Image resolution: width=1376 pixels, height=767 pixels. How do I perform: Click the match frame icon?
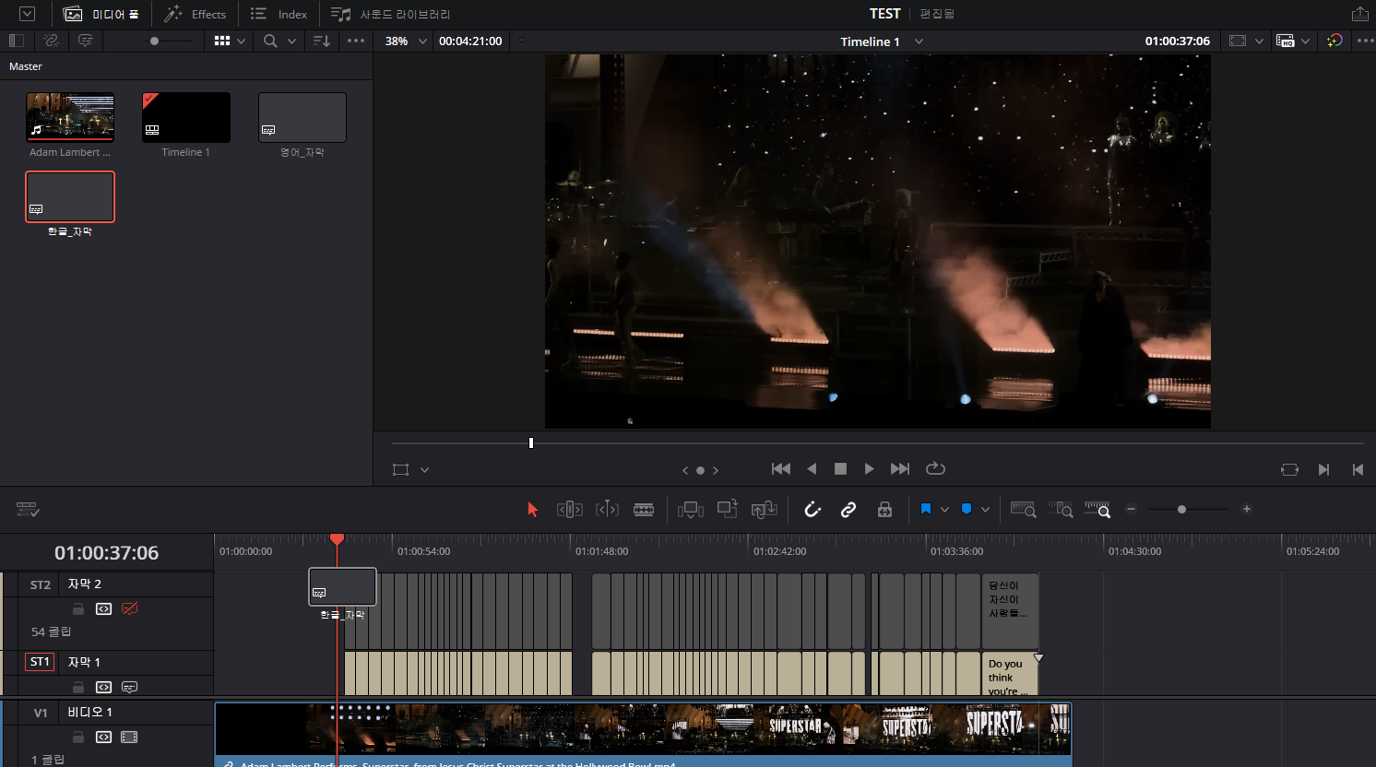pyautogui.click(x=1289, y=469)
